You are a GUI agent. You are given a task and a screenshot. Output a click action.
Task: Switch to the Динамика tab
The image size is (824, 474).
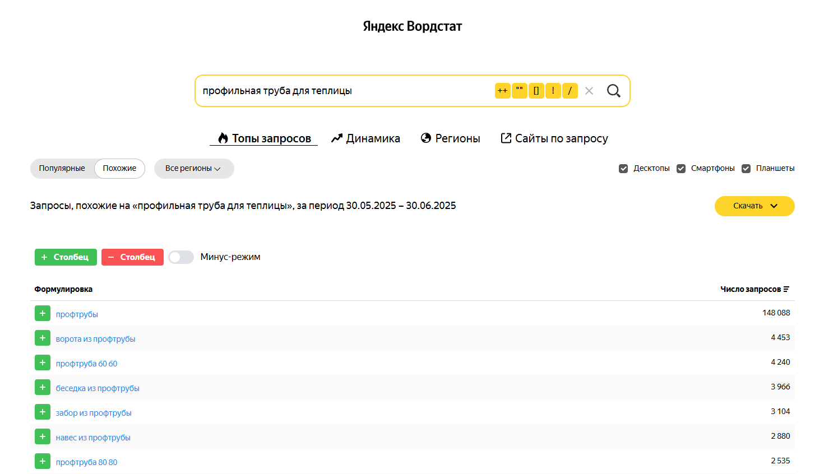coord(365,138)
